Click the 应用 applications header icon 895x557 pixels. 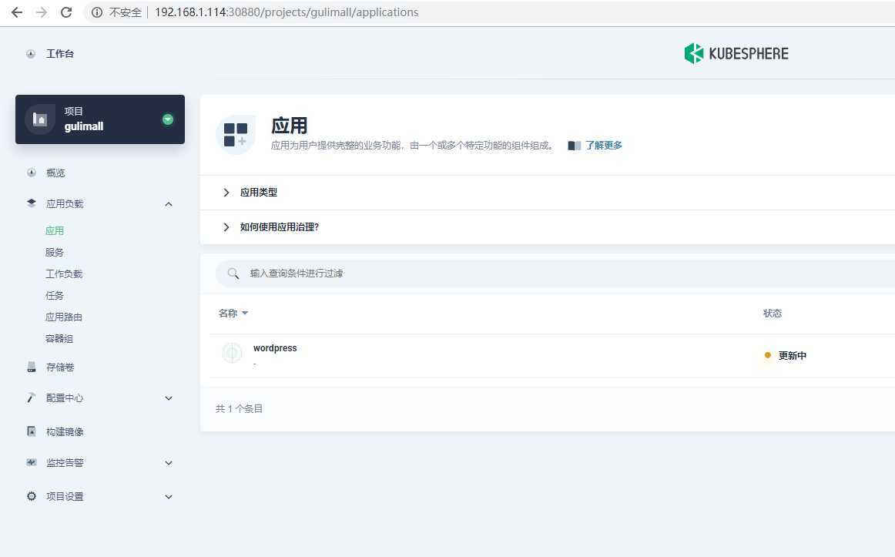click(235, 135)
